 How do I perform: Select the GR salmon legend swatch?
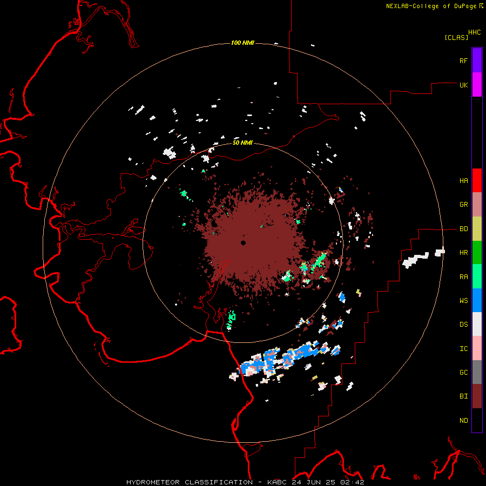pyautogui.click(x=477, y=205)
